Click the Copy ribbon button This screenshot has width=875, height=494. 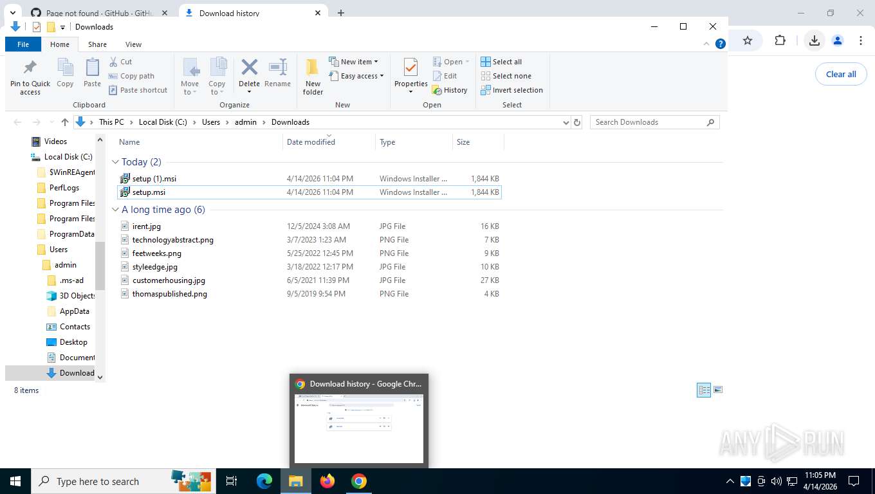[65, 73]
